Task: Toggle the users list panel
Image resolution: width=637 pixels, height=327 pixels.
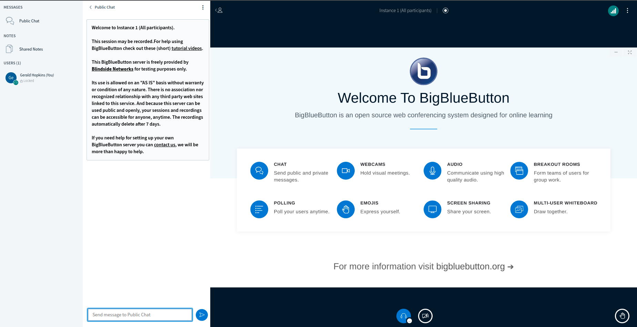Action: pos(219,10)
